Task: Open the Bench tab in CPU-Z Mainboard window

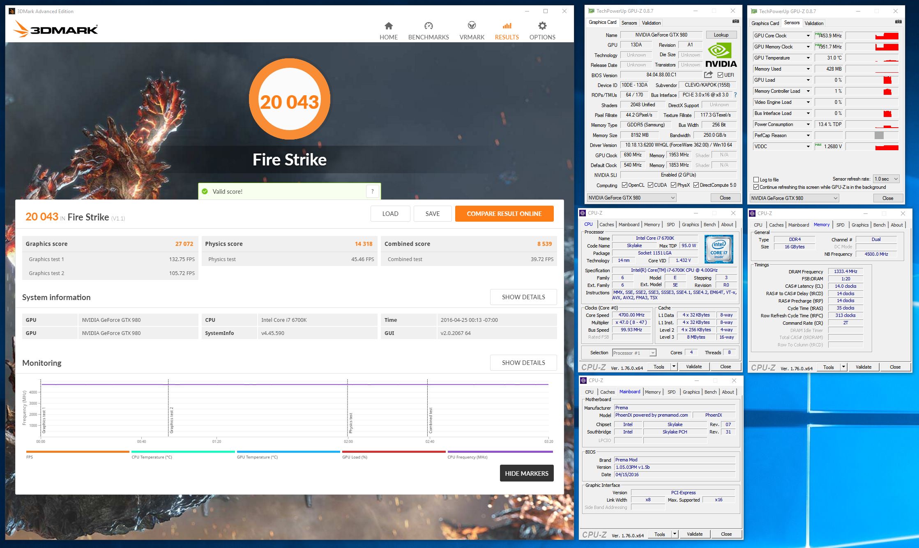Action: 710,392
